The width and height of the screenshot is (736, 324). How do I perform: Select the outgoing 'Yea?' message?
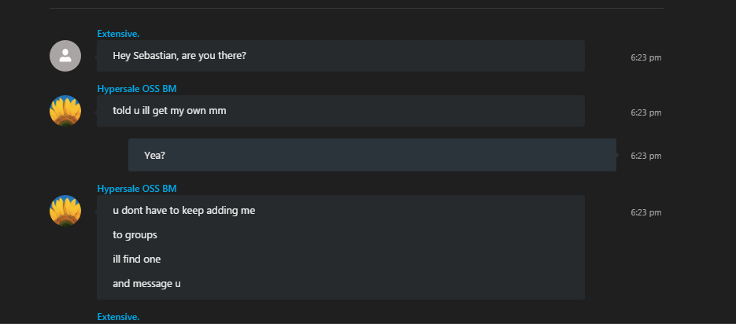point(372,155)
